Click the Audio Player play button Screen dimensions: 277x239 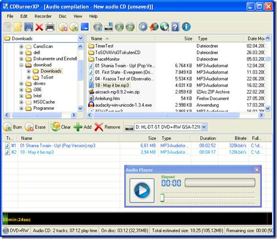142,191
